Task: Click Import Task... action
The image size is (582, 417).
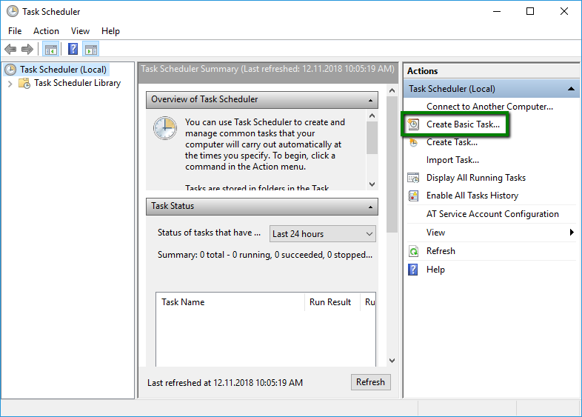Action: pyautogui.click(x=452, y=160)
